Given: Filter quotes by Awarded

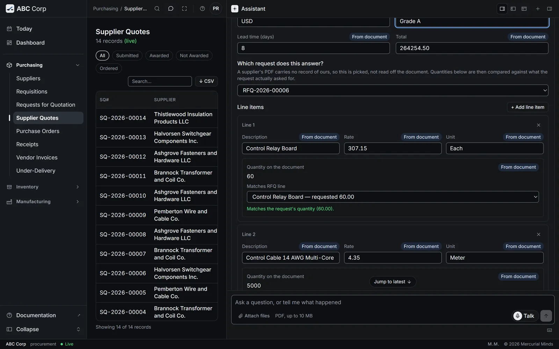Looking at the screenshot, I should pos(159,55).
